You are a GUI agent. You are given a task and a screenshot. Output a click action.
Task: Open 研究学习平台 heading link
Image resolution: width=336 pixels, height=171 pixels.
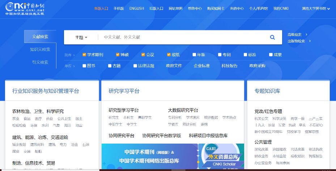124,91
